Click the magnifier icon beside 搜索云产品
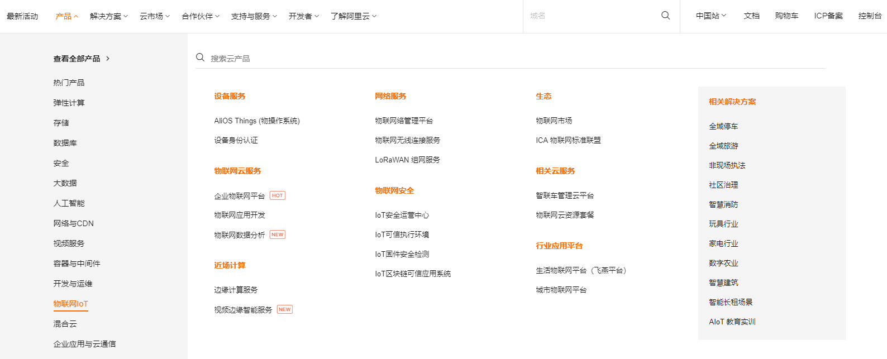The width and height of the screenshot is (887, 359). coord(200,58)
